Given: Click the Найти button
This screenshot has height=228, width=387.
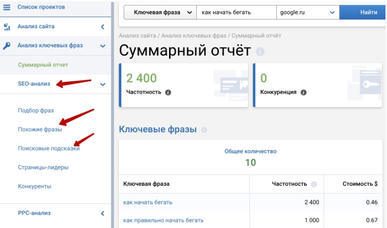Looking at the screenshot, I should (362, 12).
